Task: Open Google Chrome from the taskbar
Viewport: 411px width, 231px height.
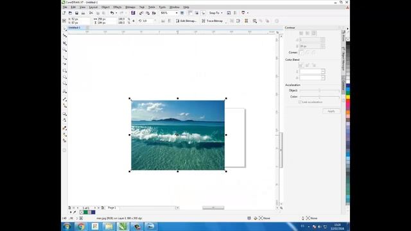Action: point(81,227)
